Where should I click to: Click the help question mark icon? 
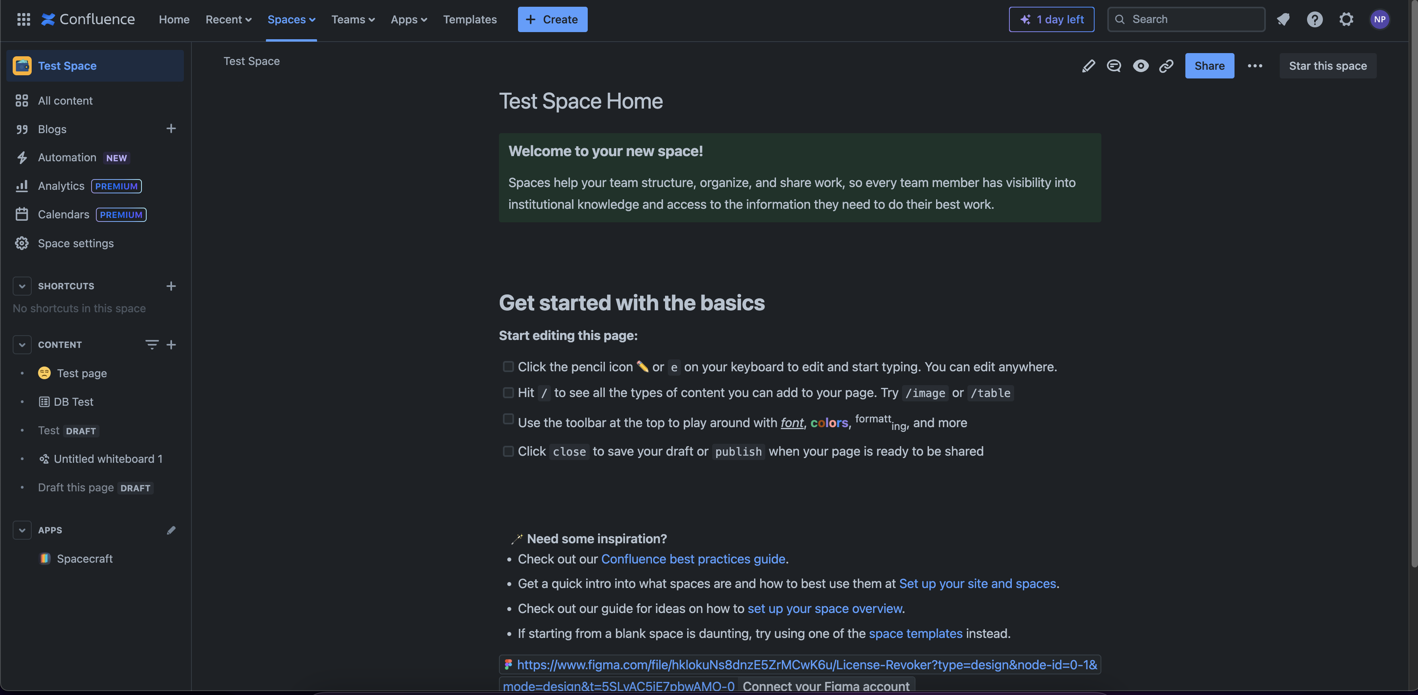click(1315, 19)
